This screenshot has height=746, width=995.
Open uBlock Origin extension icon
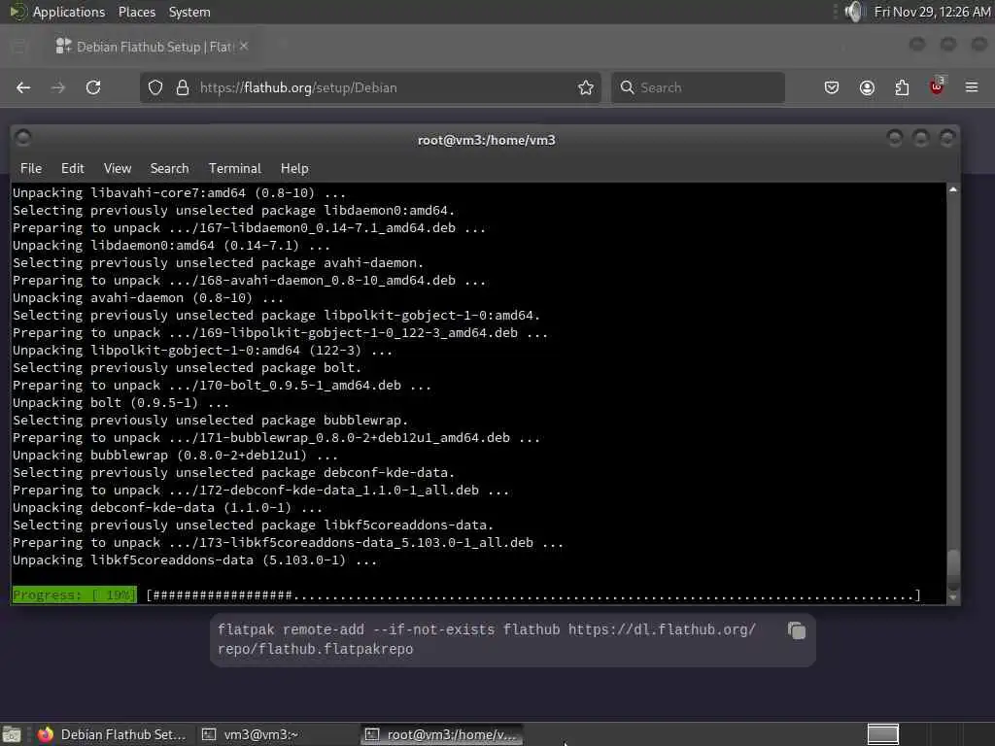pyautogui.click(x=937, y=86)
